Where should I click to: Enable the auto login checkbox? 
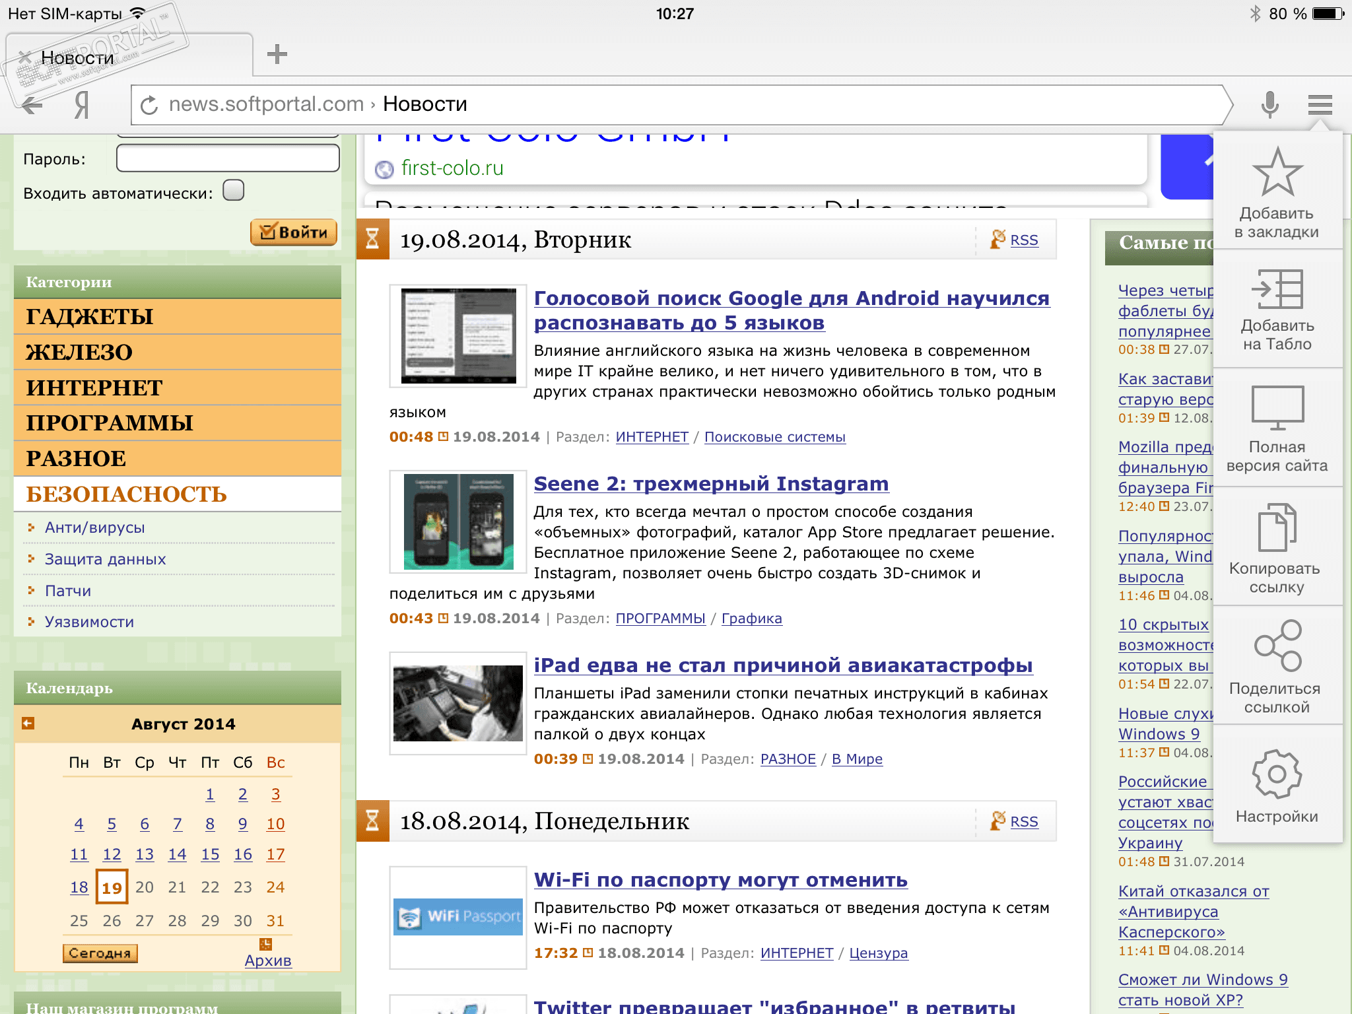(234, 191)
